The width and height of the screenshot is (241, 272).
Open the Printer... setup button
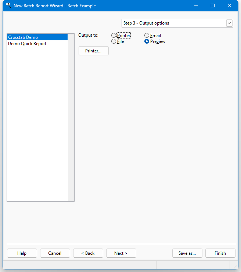click(x=93, y=51)
